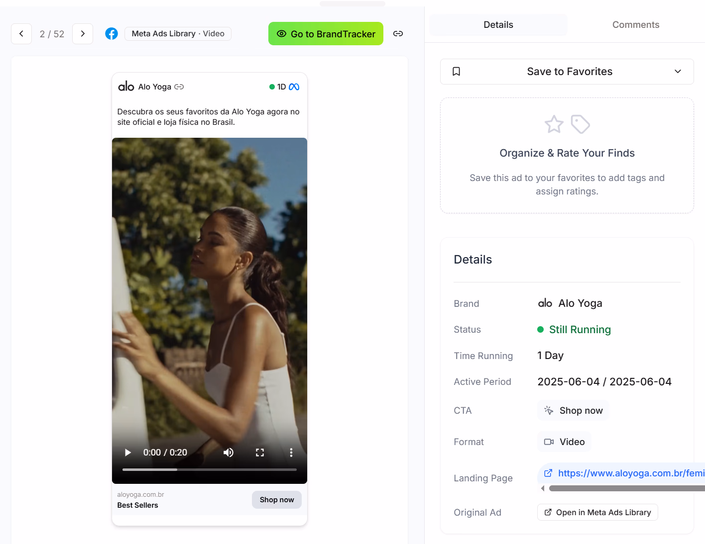Click the Landing Page label
Image resolution: width=705 pixels, height=544 pixels.
483,478
